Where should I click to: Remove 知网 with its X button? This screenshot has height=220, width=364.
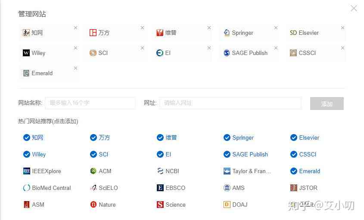point(75,28)
